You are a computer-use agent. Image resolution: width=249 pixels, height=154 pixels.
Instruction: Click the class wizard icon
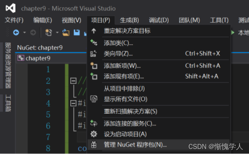[93, 54]
